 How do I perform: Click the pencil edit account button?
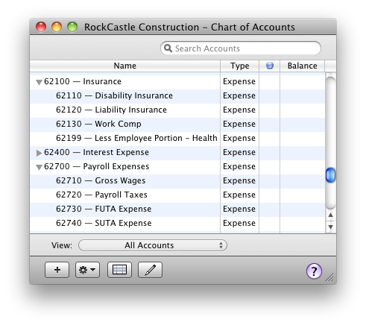[150, 270]
